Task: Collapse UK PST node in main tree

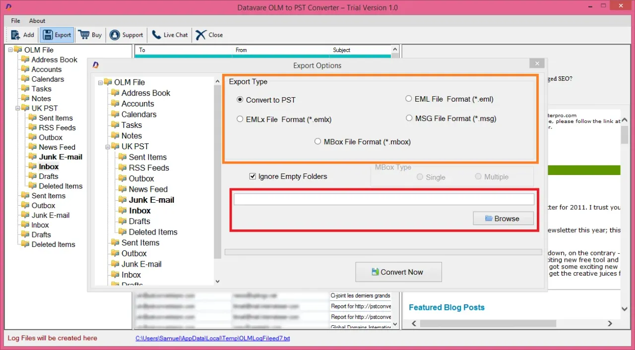Action: [x=18, y=108]
